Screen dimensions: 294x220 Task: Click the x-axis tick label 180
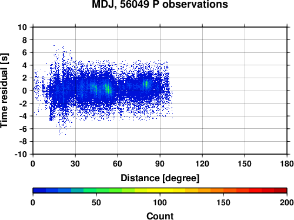click(286, 164)
